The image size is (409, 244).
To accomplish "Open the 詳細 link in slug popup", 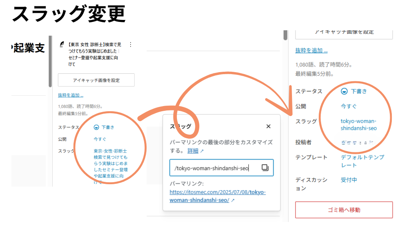I will [193, 151].
